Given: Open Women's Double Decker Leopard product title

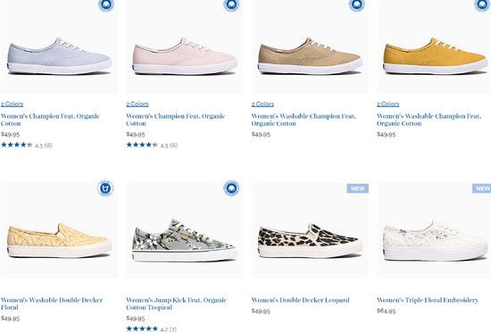Looking at the screenshot, I should tap(301, 300).
